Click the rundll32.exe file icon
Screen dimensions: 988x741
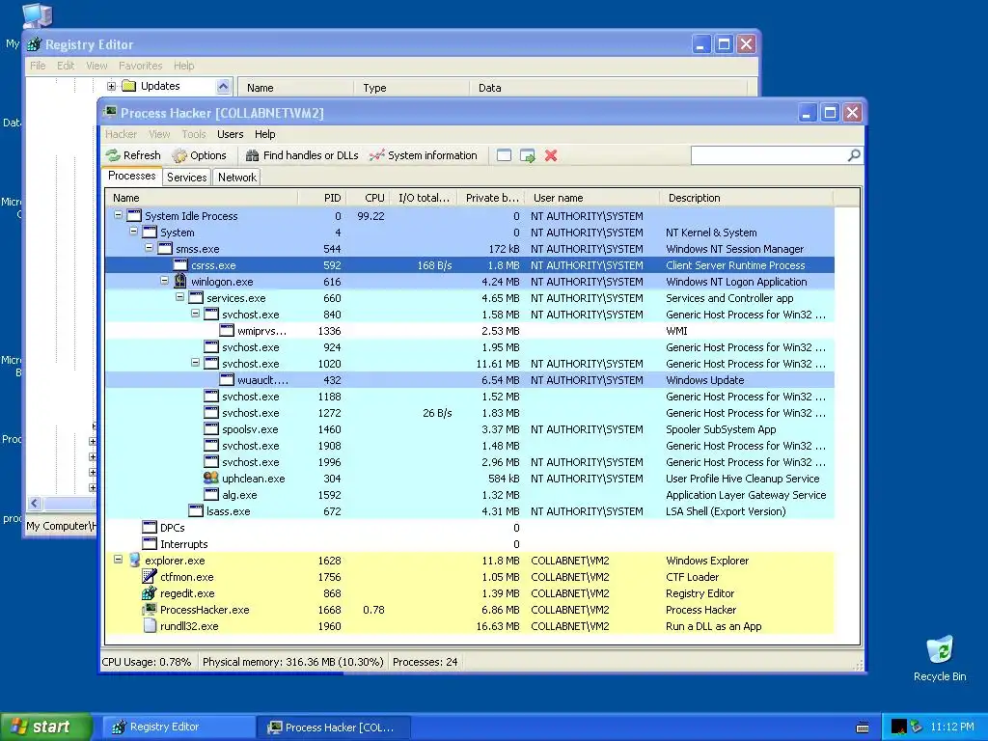pos(150,625)
